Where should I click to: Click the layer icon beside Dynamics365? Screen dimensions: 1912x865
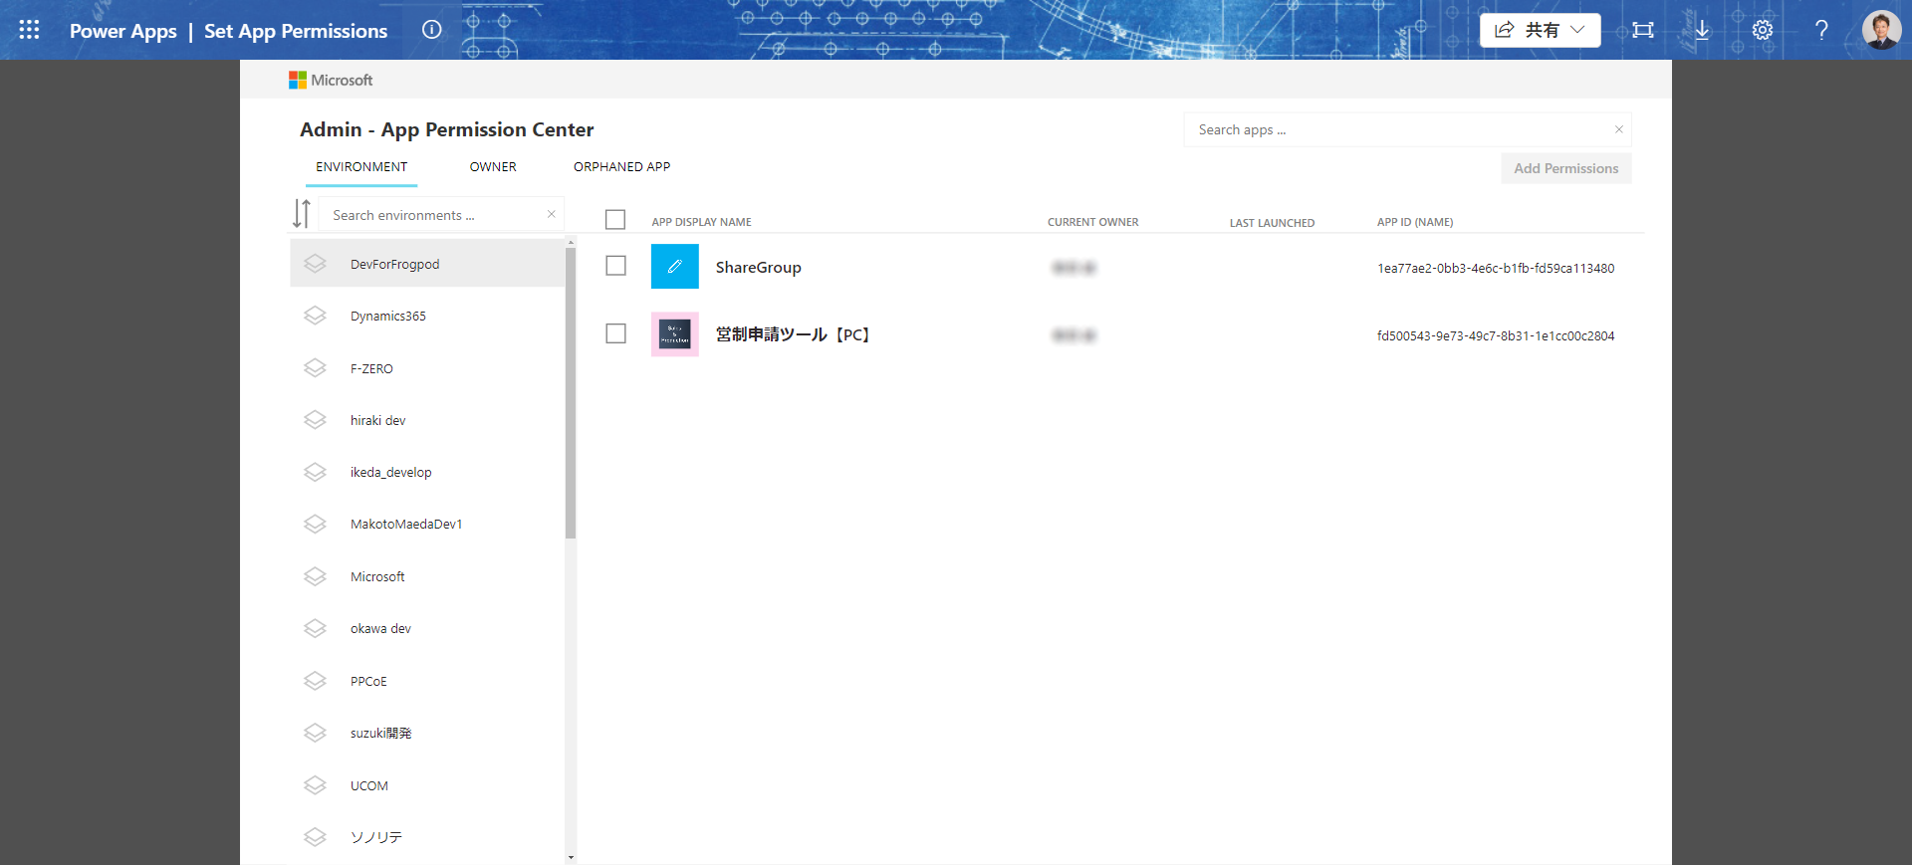point(316,316)
